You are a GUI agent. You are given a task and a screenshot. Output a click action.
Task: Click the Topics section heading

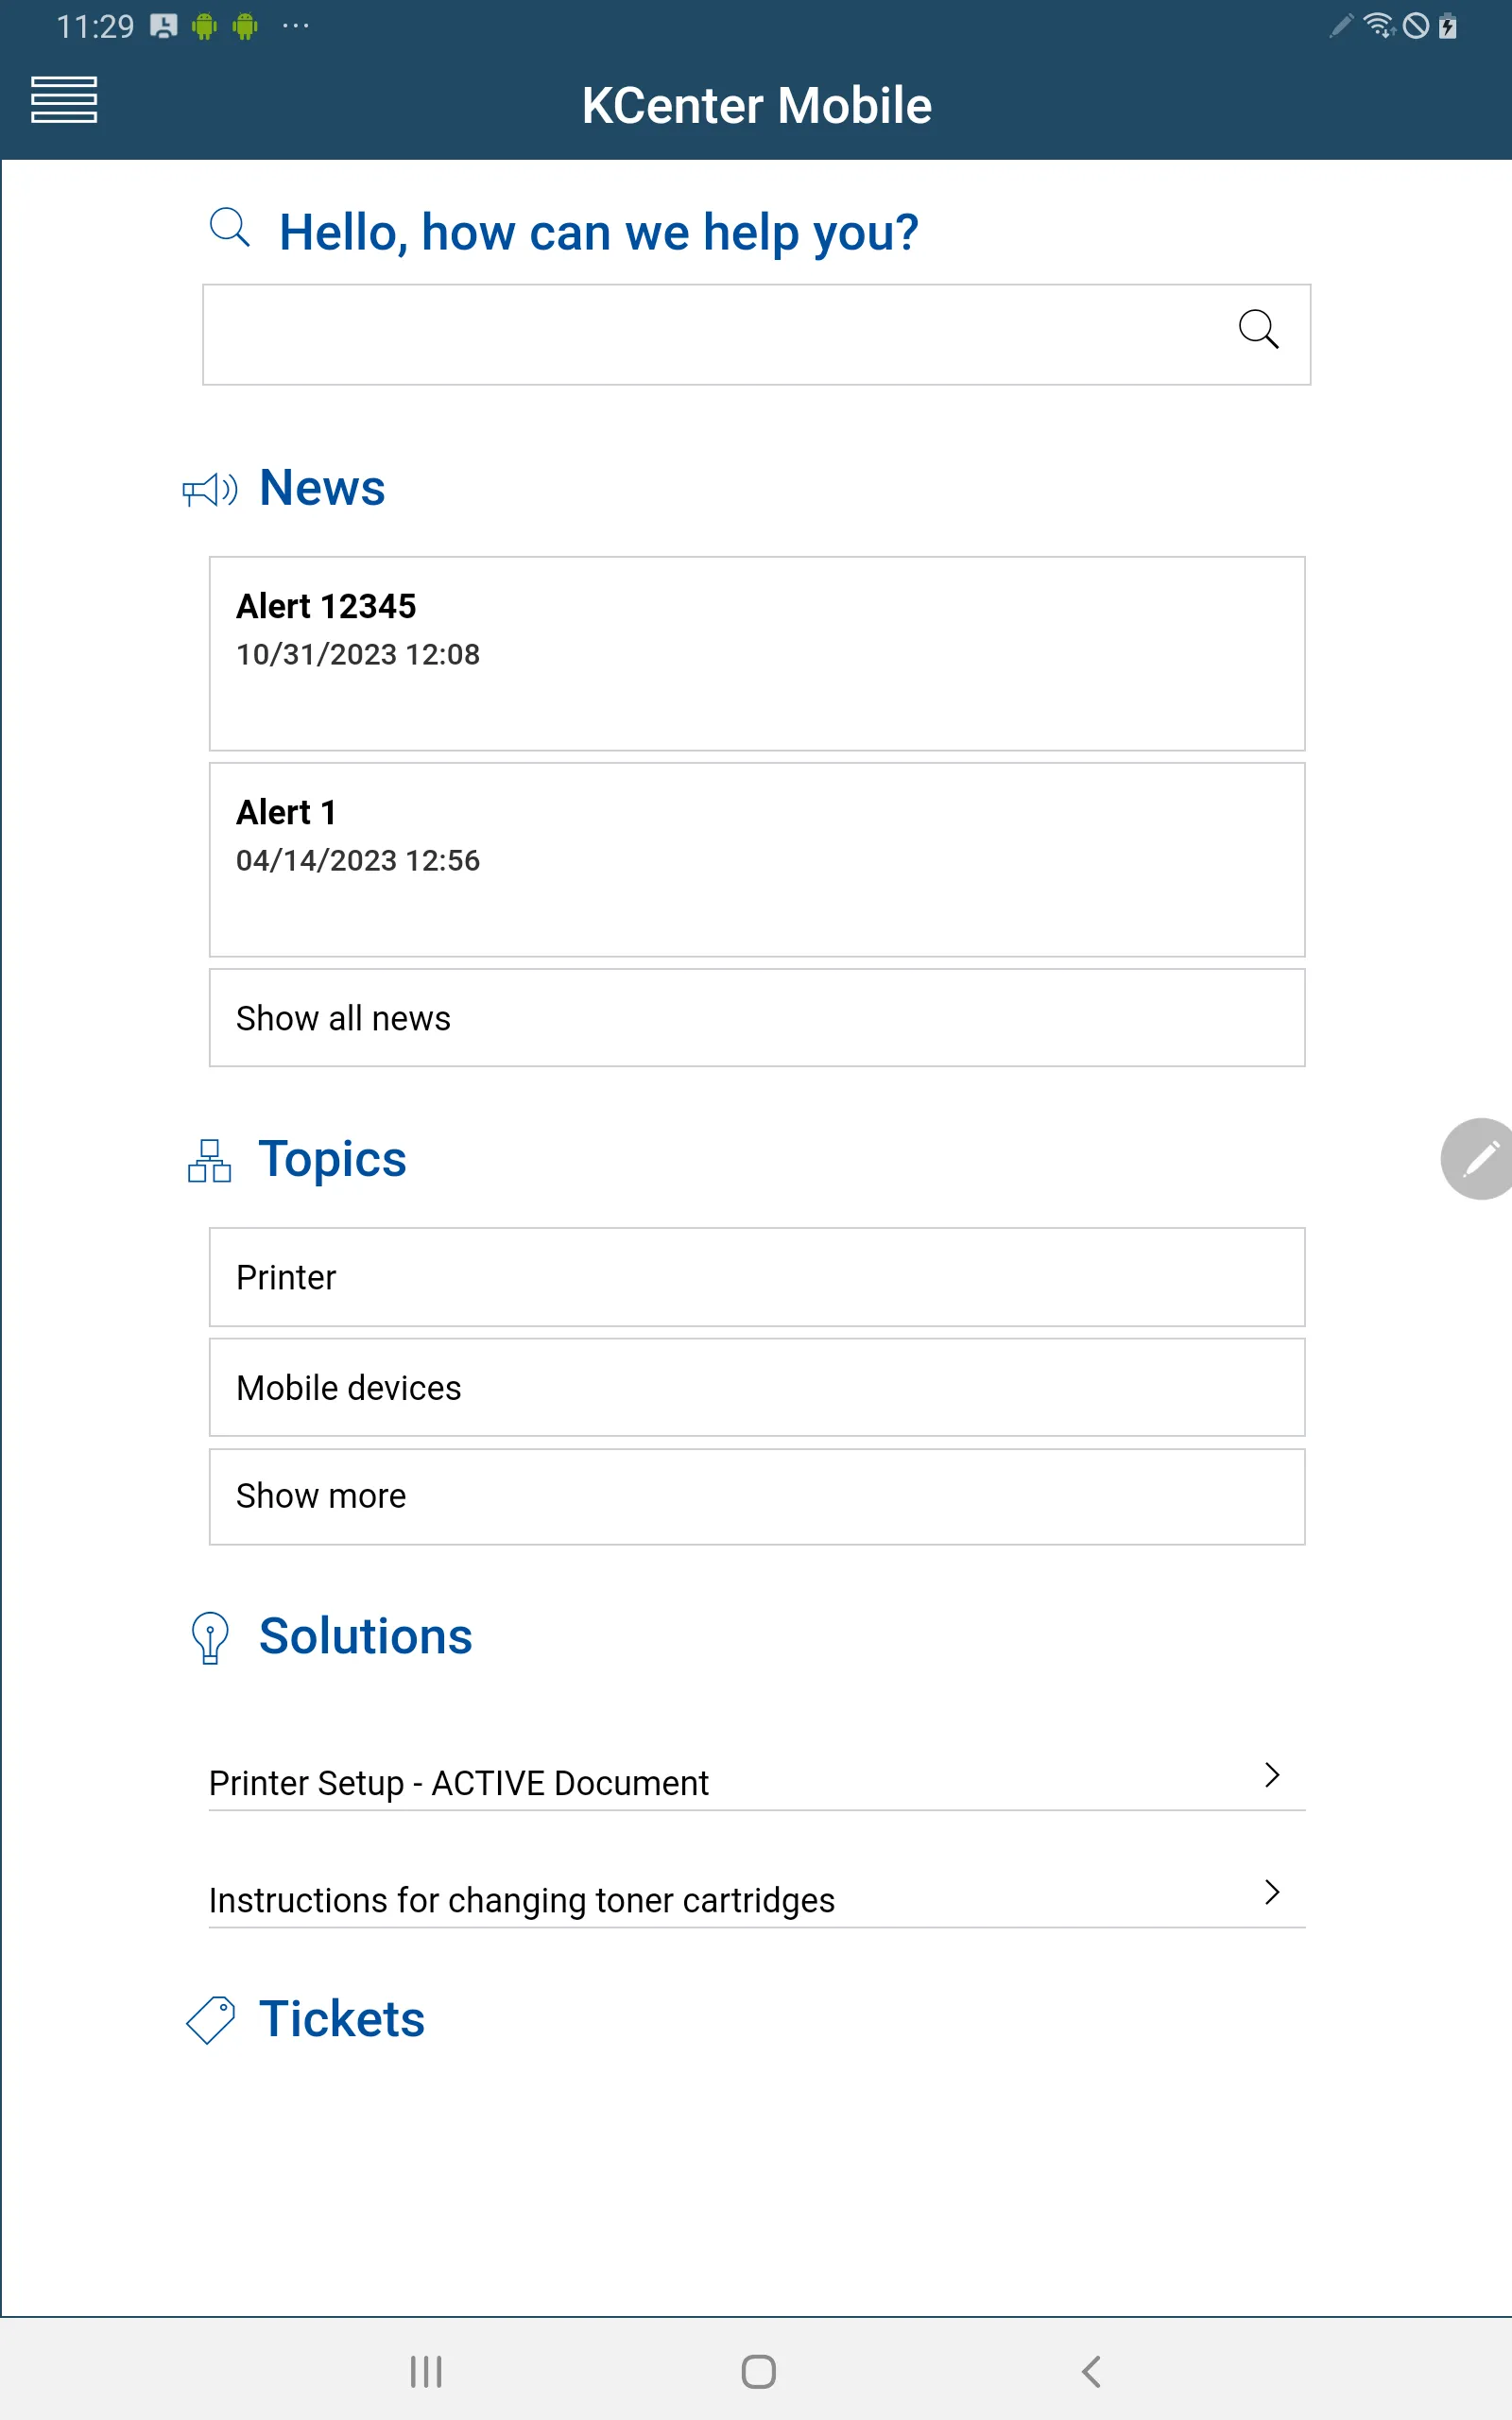pyautogui.click(x=332, y=1159)
